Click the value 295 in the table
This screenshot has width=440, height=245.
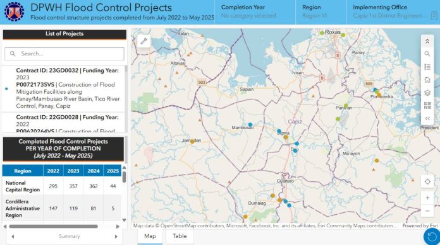(53, 186)
